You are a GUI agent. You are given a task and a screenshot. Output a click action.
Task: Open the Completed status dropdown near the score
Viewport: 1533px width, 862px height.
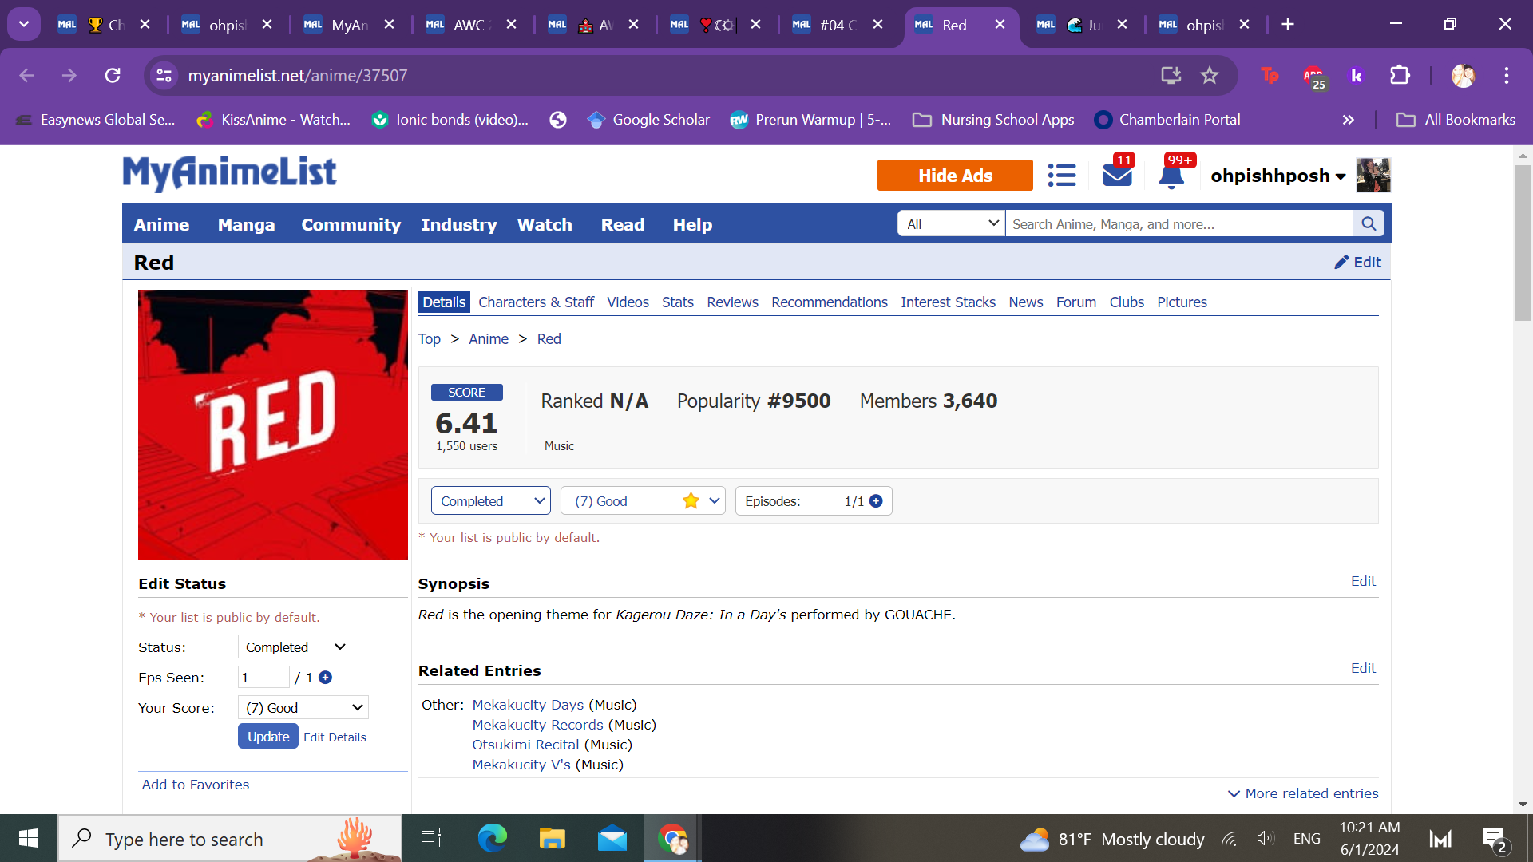click(491, 501)
